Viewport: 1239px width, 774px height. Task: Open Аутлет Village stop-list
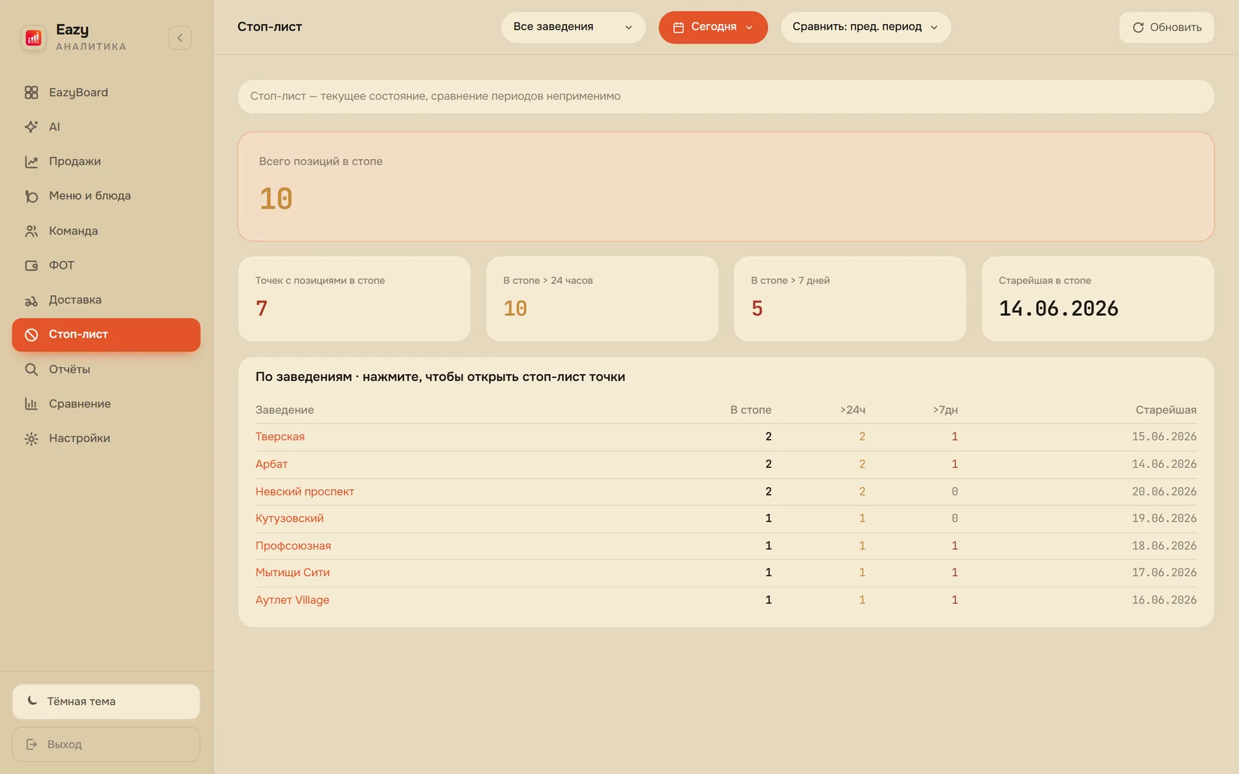tap(292, 600)
